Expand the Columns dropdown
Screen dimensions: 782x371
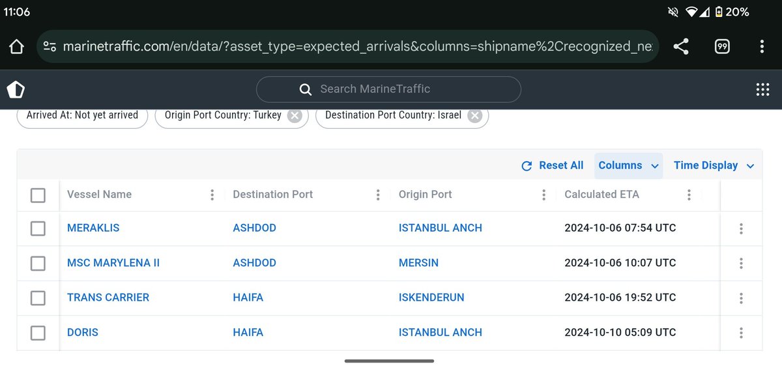(x=628, y=165)
